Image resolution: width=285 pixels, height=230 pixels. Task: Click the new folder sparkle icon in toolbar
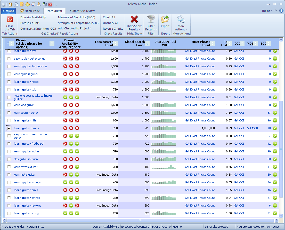[x=22, y=4]
